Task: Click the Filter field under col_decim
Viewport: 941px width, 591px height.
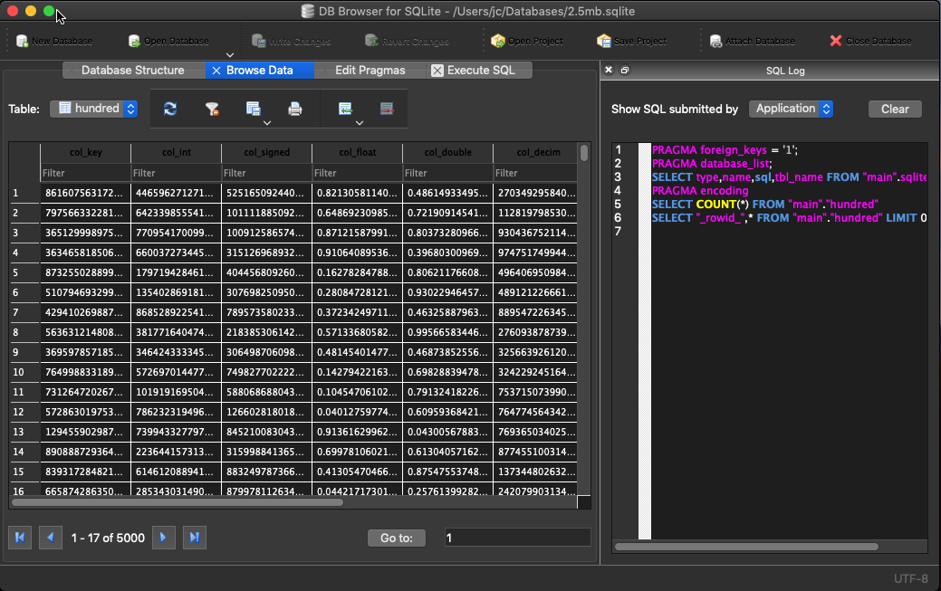Action: pyautogui.click(x=534, y=173)
